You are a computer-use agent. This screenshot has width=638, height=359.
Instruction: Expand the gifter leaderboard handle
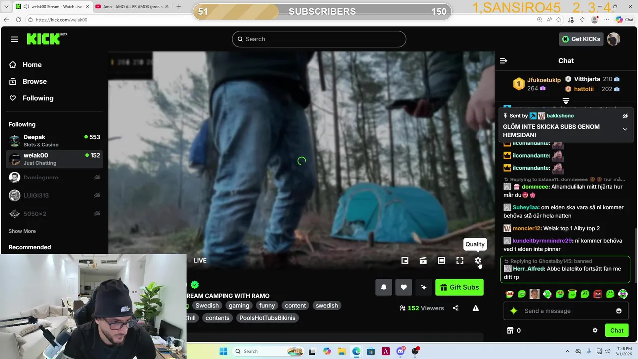[x=566, y=101]
